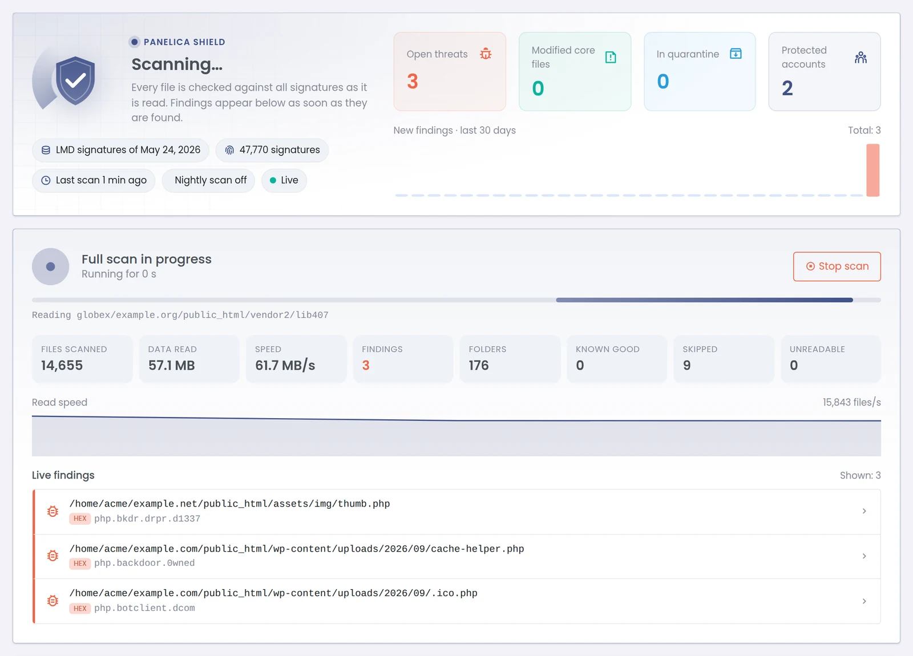Click the clock icon beside Last scan
913x656 pixels.
[x=46, y=180]
